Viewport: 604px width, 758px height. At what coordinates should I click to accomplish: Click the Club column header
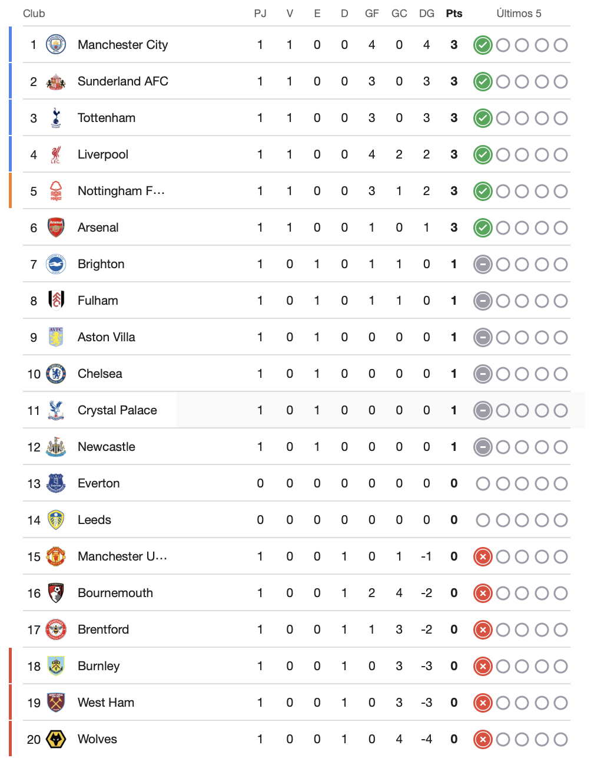pyautogui.click(x=34, y=14)
